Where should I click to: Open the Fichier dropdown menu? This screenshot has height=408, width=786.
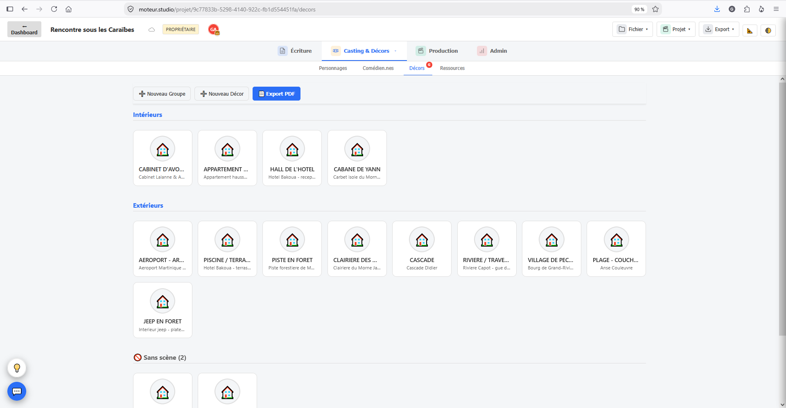[632, 29]
